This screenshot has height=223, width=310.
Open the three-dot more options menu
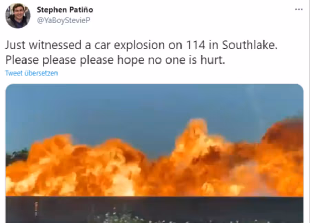pyautogui.click(x=299, y=9)
